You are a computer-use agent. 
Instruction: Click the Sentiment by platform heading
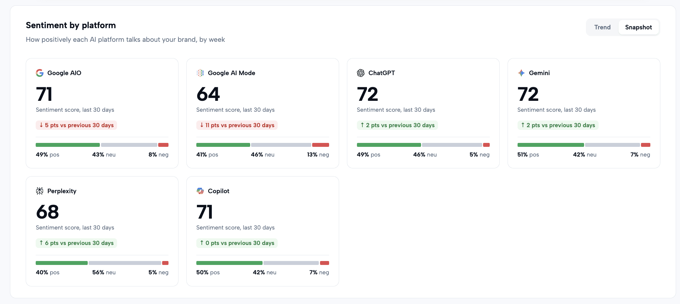[x=71, y=25]
